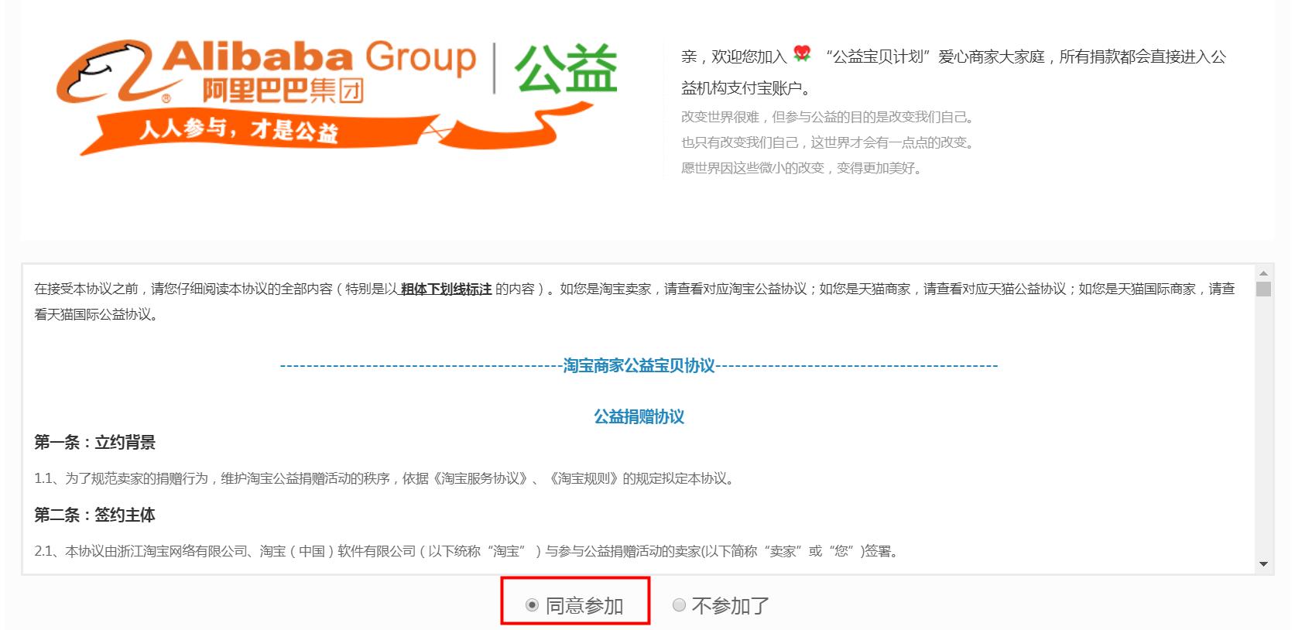Click the 淘宝商家公益宝贝协议 heading
The height and width of the screenshot is (630, 1295).
[x=639, y=365]
